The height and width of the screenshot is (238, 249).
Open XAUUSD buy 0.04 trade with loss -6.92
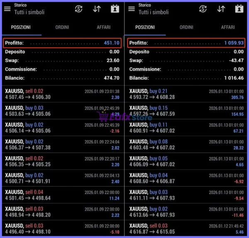186,178
